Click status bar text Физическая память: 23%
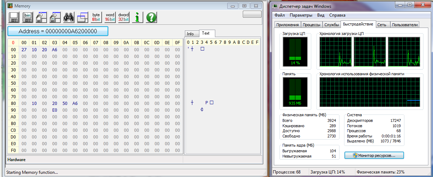 (x=380, y=172)
